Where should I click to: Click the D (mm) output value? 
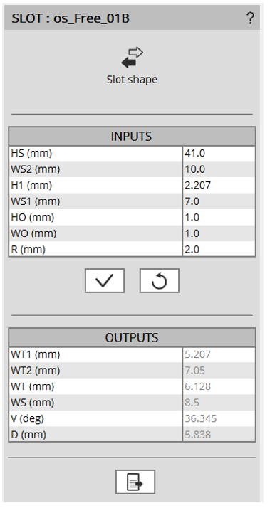(219, 435)
